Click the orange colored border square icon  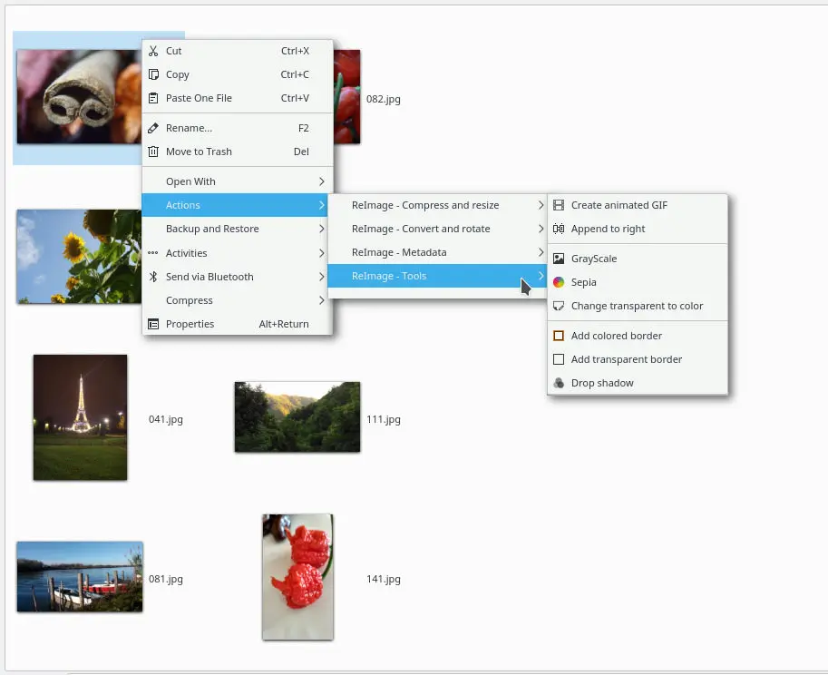(559, 336)
